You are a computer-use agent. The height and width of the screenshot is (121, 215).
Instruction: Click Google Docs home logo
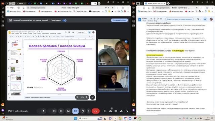[x=140, y=19]
